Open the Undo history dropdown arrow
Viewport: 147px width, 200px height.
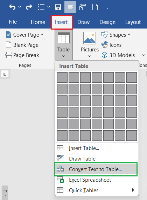(20, 7)
